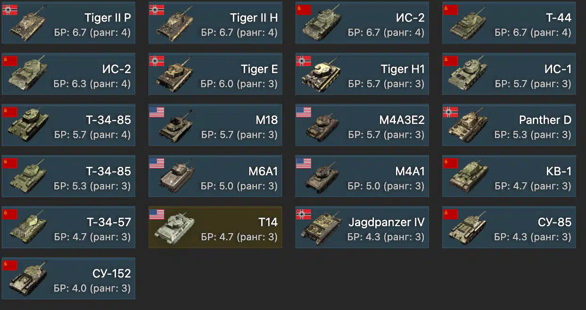Click the highlighted T14 tank icon
Screen dimensions: 586x310
[175, 229]
